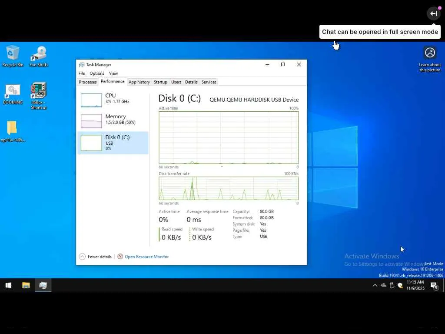Maximize the Task Manager window
Image resolution: width=445 pixels, height=334 pixels.
point(283,64)
